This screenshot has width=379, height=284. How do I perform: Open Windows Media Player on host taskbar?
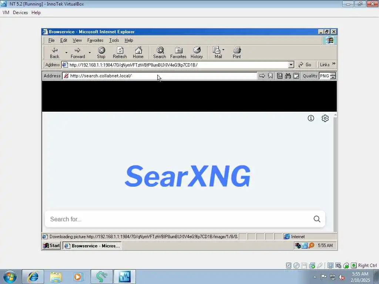pos(78,277)
